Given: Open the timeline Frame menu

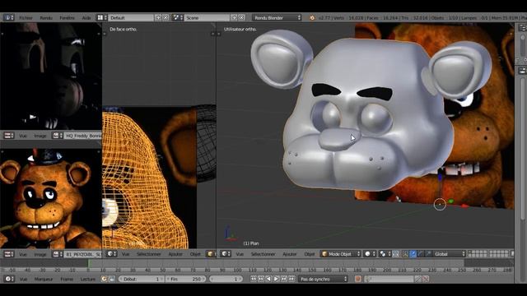Looking at the screenshot, I should (x=67, y=280).
